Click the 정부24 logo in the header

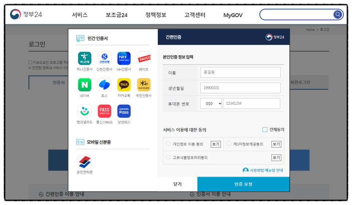(x=26, y=14)
